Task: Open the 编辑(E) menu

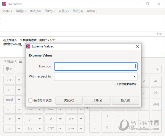Action: click(x=21, y=11)
